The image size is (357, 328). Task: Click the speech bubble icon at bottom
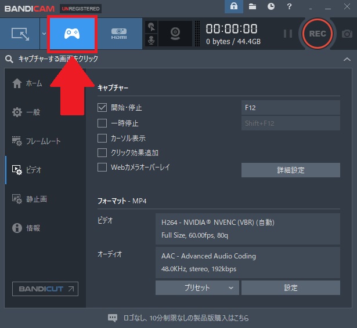click(113, 318)
